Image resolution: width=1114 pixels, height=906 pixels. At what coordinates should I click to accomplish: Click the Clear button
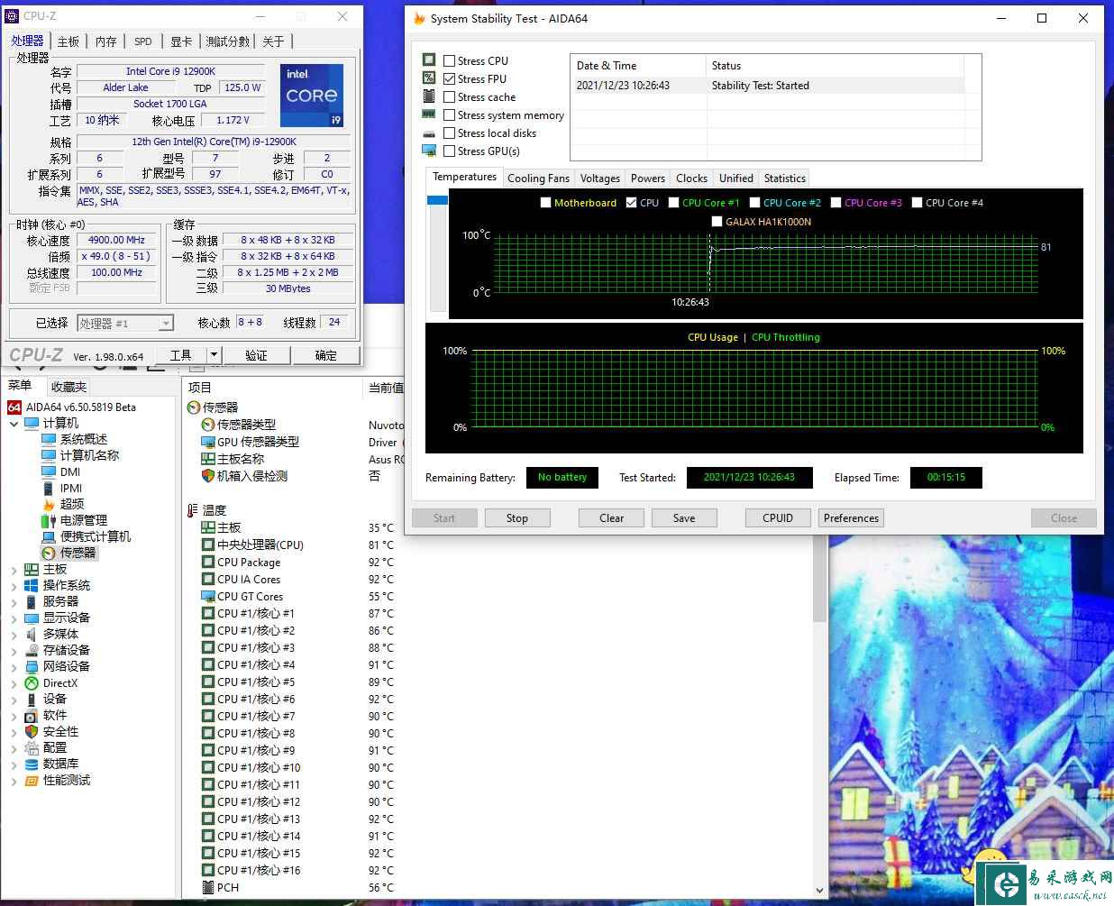pyautogui.click(x=612, y=518)
